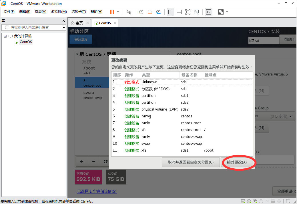Click the Send Ctrl+Alt+Del toolbar icon
This screenshot has width=297, height=204.
click(129, 12)
